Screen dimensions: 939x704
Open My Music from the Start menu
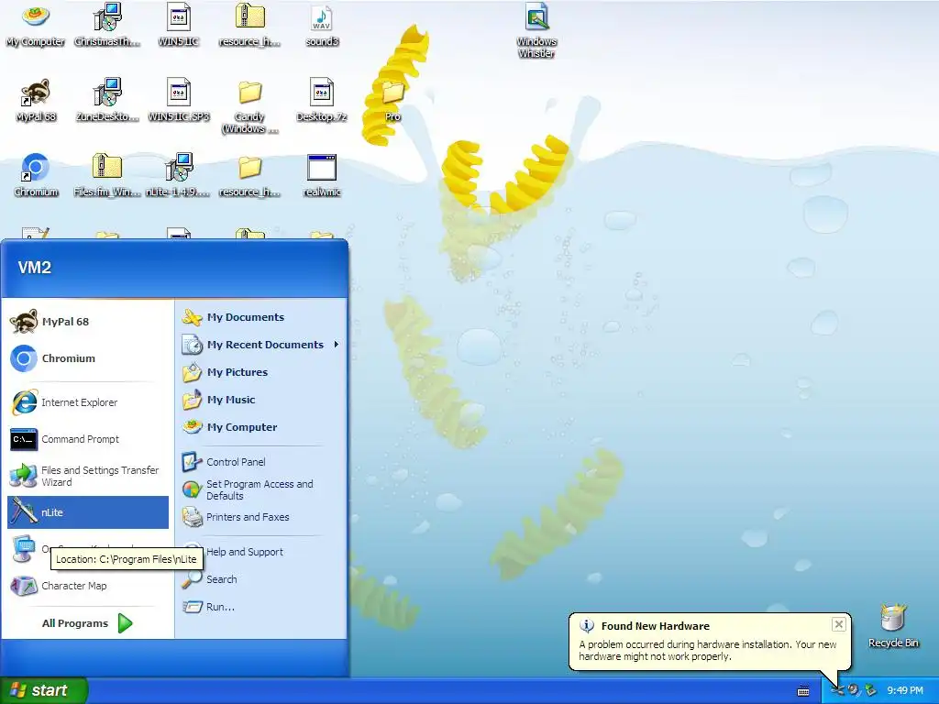[260, 400]
